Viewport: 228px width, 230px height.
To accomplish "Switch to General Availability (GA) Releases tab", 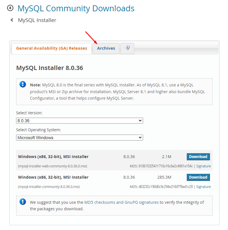I will point(51,49).
